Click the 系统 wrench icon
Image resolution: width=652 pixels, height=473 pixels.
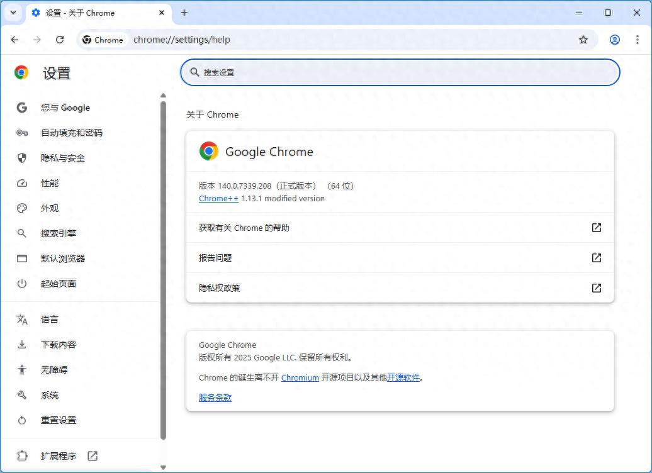point(22,395)
